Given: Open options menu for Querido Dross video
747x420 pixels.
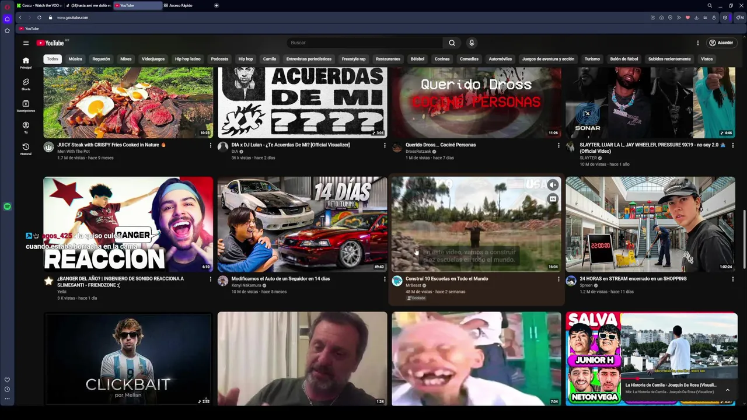Looking at the screenshot, I should coord(558,145).
